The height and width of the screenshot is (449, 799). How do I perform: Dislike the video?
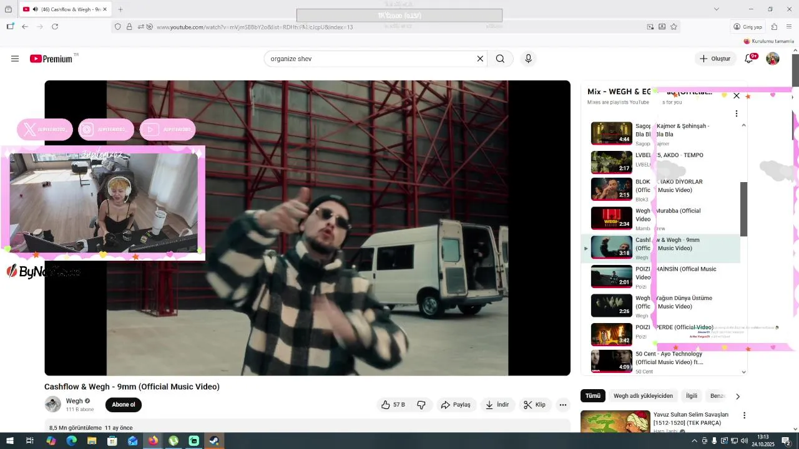pyautogui.click(x=421, y=405)
